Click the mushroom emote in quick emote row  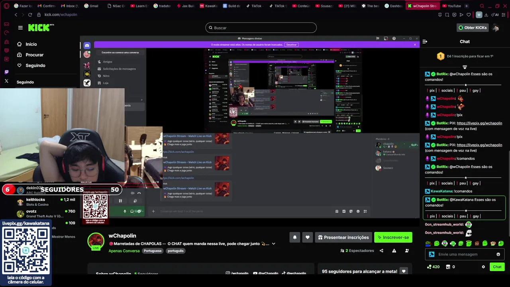point(493,243)
